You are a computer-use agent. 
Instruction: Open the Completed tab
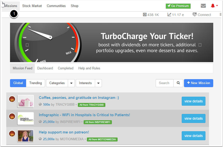[x=66, y=68]
